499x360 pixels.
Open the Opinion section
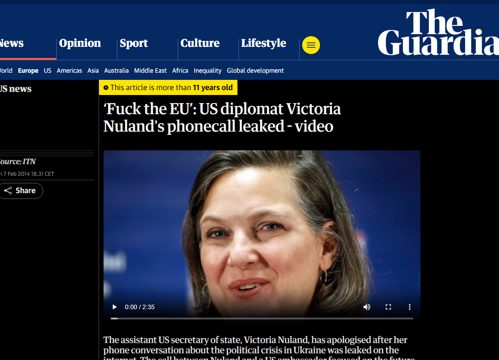tap(80, 43)
